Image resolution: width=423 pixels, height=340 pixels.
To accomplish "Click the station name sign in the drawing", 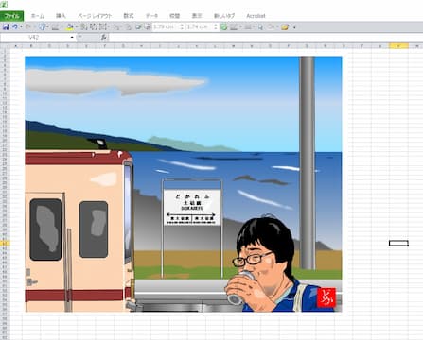I will point(192,207).
